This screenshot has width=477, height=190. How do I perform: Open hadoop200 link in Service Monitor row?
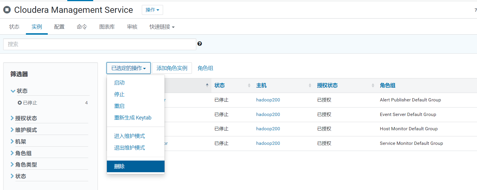[268, 143]
